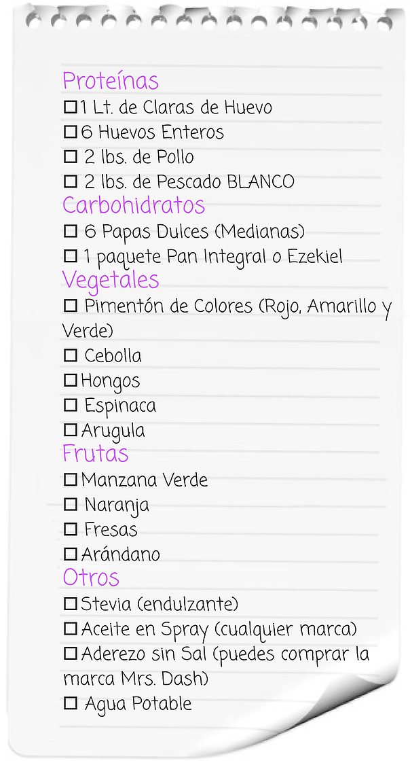Select the Proteínas heading
The image size is (410, 761).
click(111, 81)
